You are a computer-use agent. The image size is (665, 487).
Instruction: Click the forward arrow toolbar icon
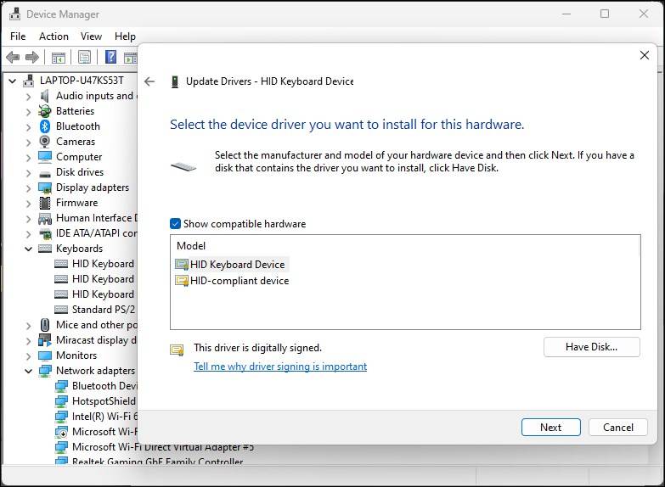tap(32, 57)
